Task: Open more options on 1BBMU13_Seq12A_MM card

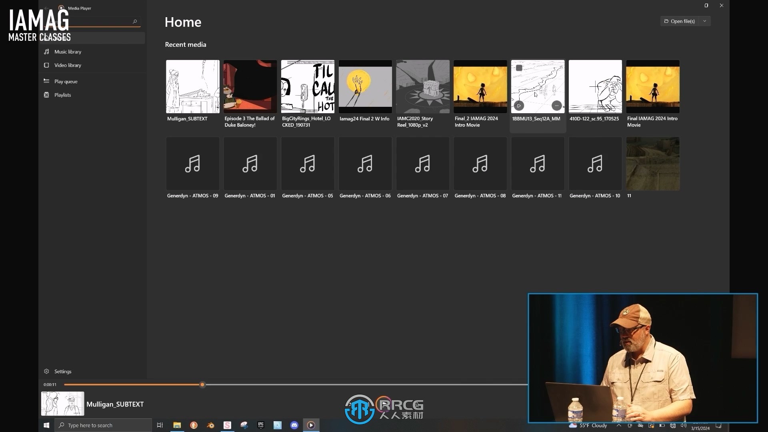Action: (556, 106)
